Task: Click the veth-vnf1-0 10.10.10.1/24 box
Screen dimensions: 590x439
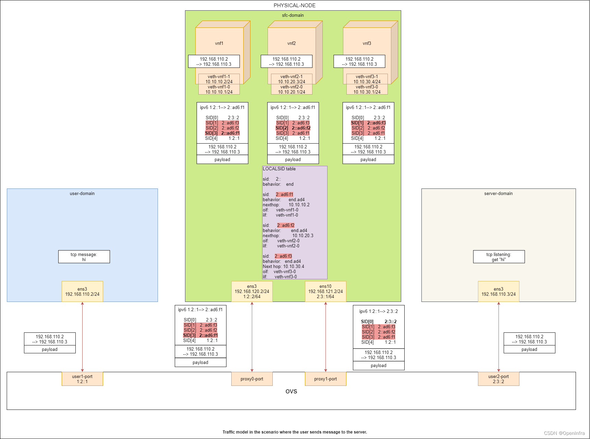Action: click(219, 89)
